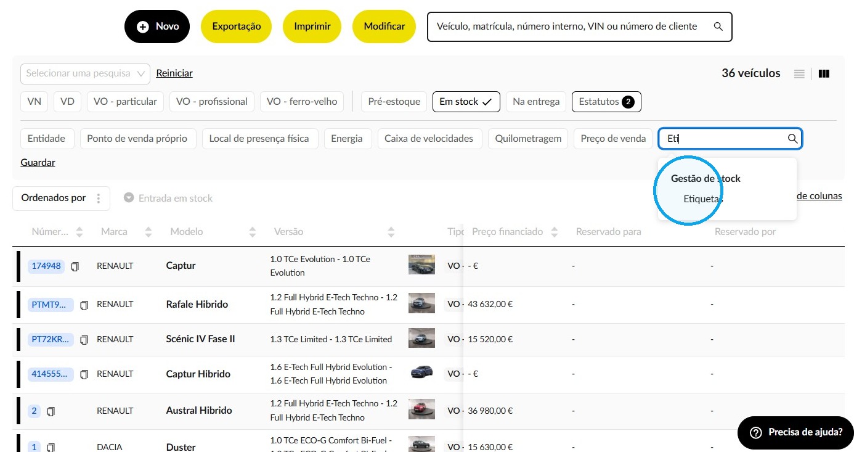Viewport: 854px width, 452px height.
Task: Copy icon next to PT72KR number
Action: [x=84, y=340]
